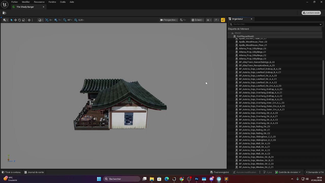
Task: Toggle grid snapping icon
Action: tap(56, 20)
